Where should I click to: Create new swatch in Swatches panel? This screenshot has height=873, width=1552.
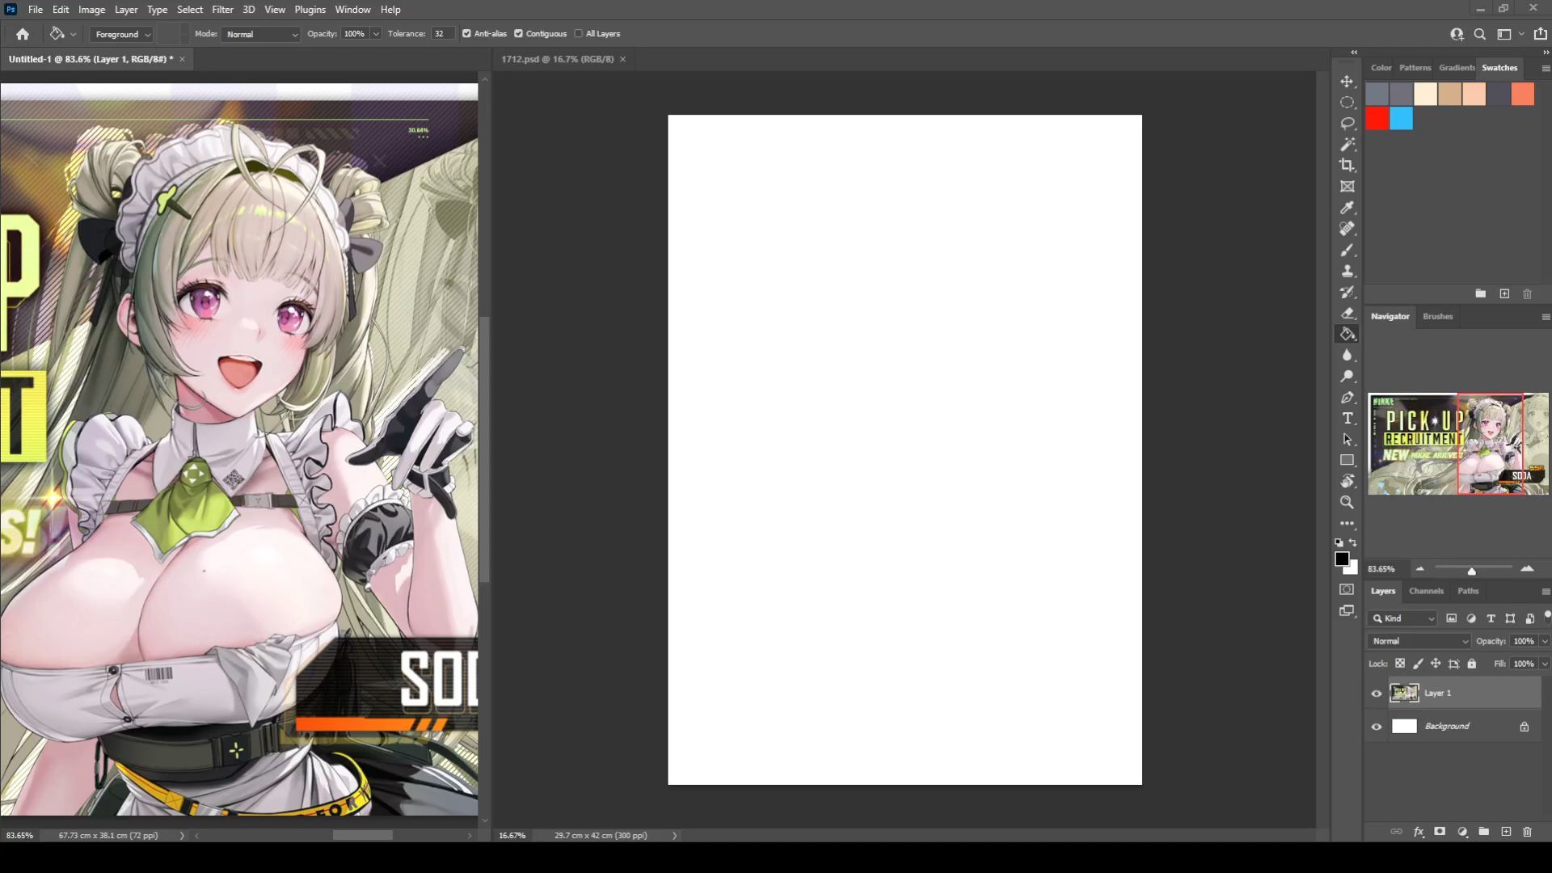1504,294
